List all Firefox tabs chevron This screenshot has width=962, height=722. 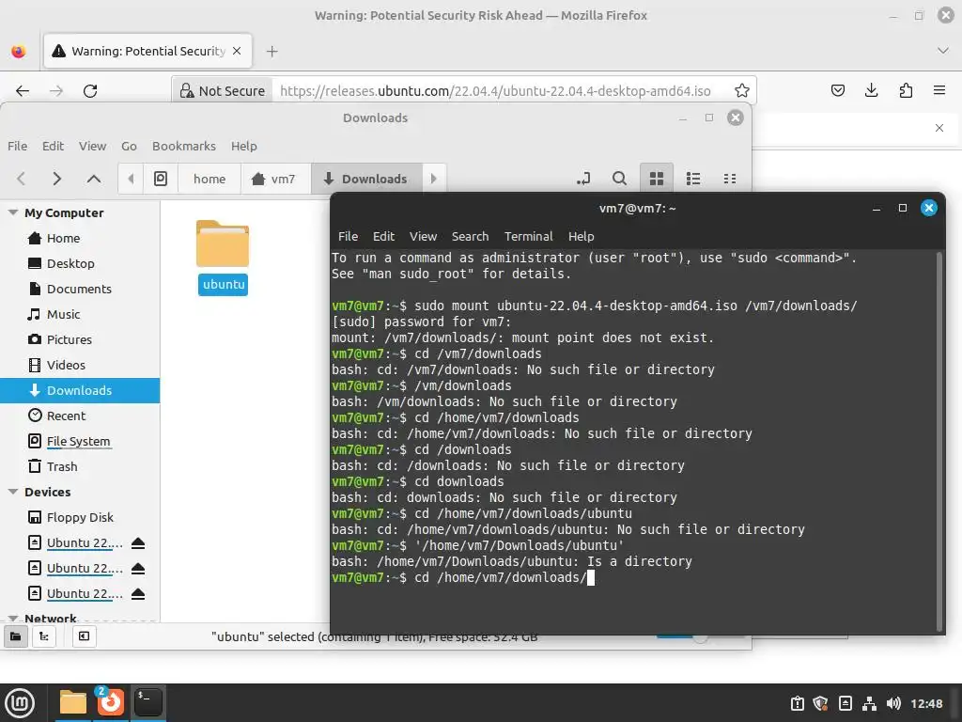click(x=943, y=51)
